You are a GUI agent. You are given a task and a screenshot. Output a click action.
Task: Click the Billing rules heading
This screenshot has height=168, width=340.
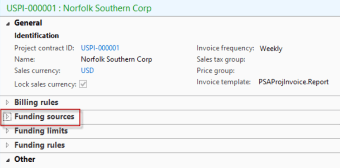point(36,102)
